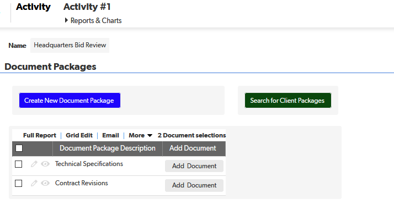Screen dimensions: 394x210
Task: Edit Technical Specifications with pencil icon
Action: 34,164
